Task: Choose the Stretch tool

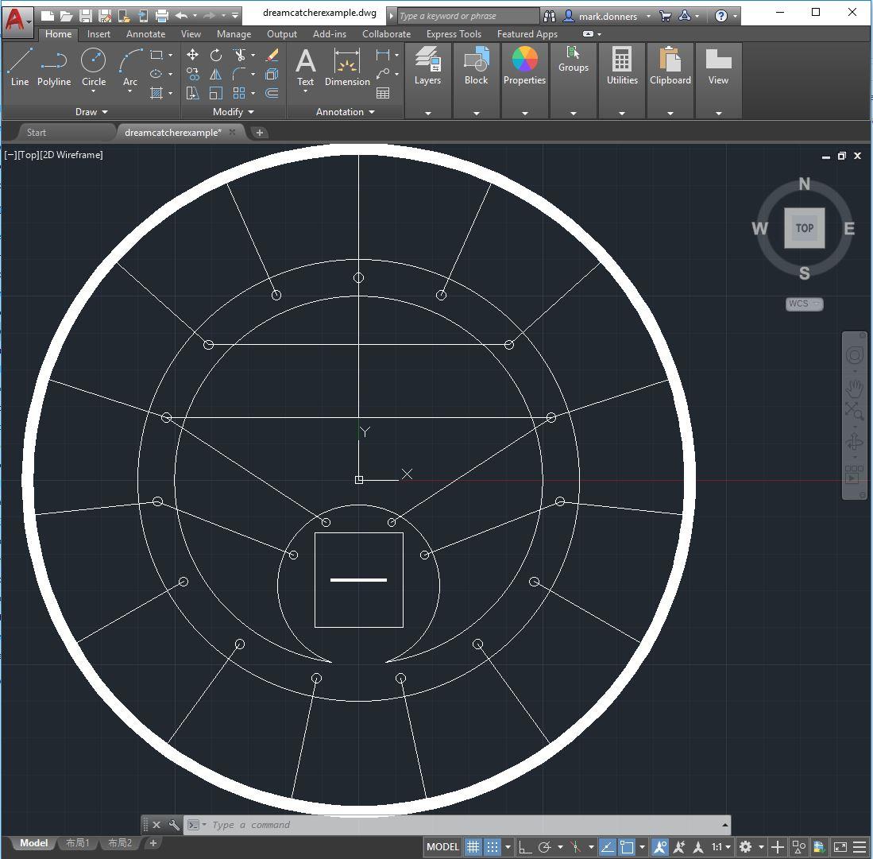Action: [193, 93]
